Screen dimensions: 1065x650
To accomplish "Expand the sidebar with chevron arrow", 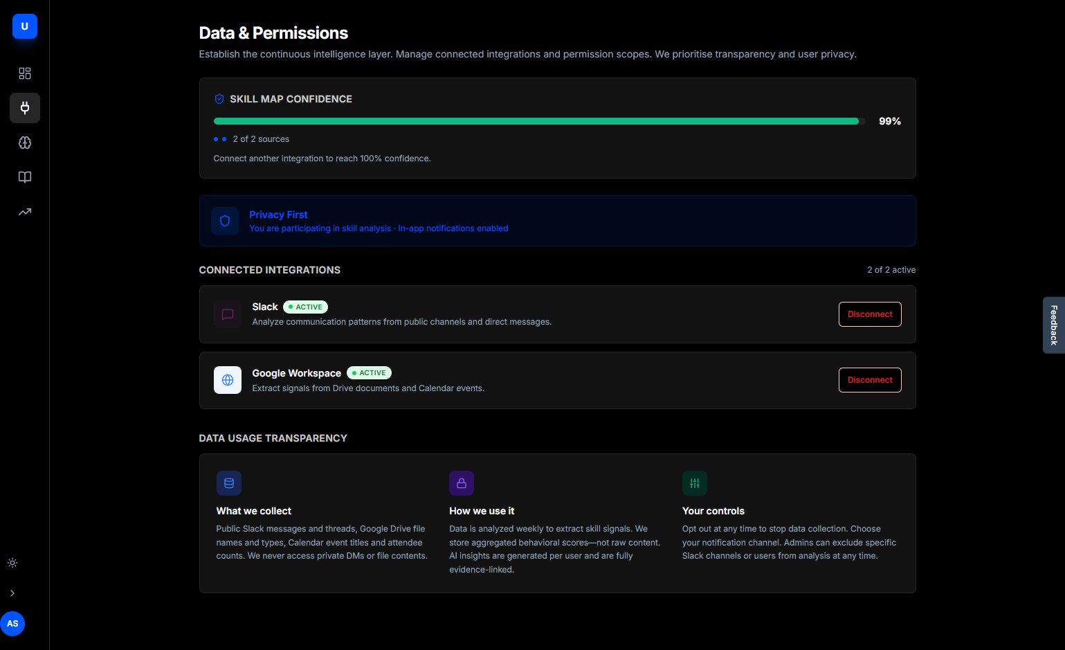I will pyautogui.click(x=12, y=593).
